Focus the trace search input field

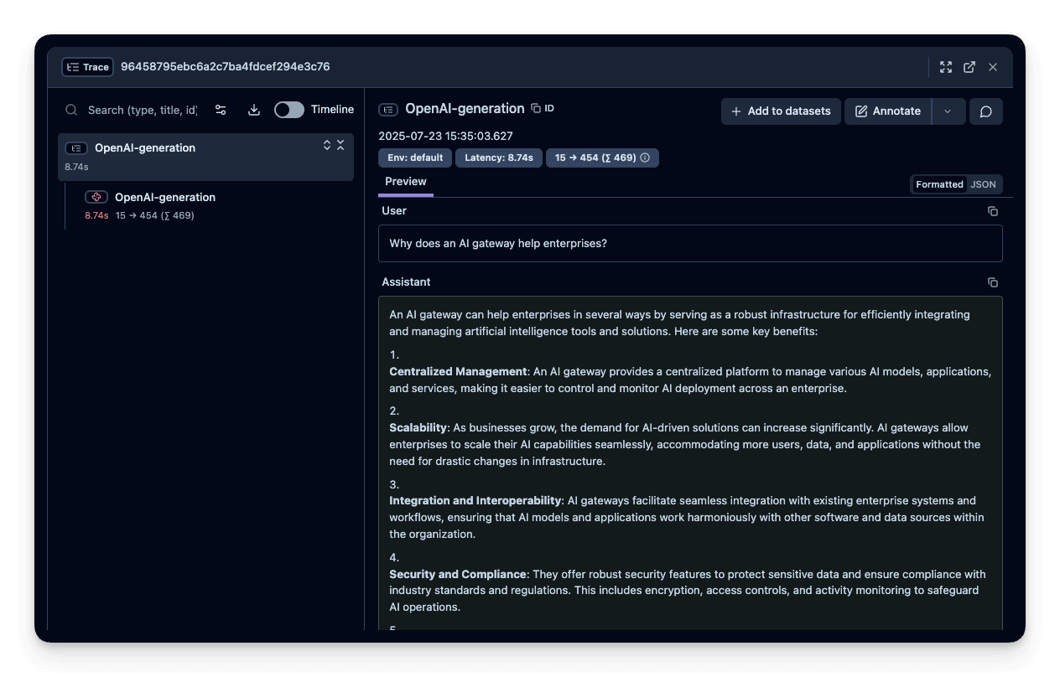click(142, 110)
